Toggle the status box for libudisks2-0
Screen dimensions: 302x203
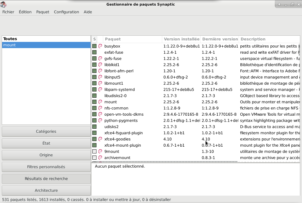[x=94, y=96]
